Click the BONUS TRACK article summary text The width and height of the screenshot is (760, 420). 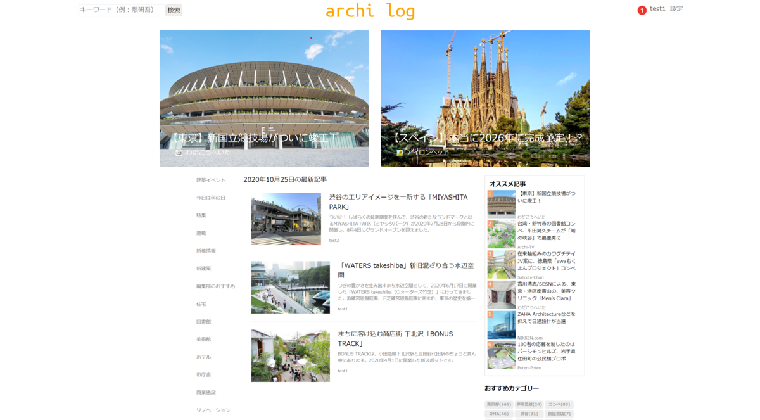click(x=407, y=357)
